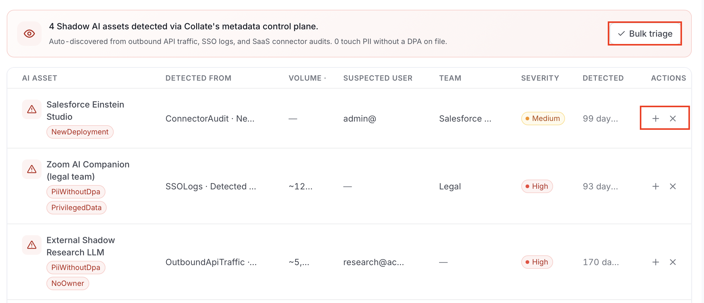Open the Salesforce Einstein Studio asset name
This screenshot has width=704, height=303.
(85, 111)
